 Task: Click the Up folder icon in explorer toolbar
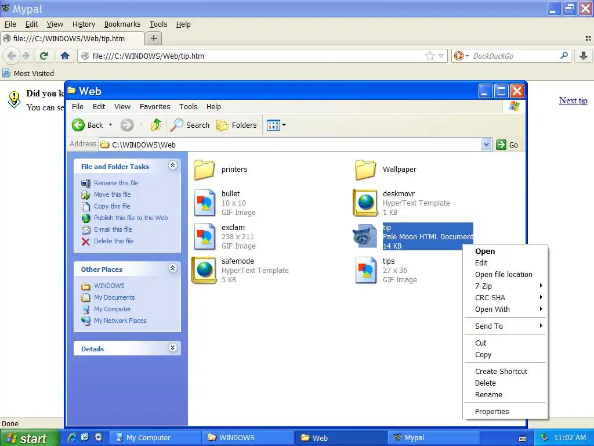155,125
